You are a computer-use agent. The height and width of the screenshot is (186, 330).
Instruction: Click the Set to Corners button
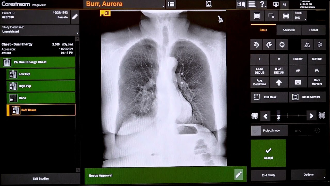(307, 97)
